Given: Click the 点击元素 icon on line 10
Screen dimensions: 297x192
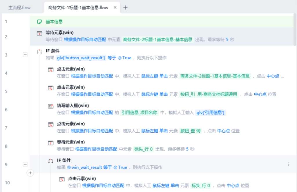Looking at the screenshot, I should point(62,179).
